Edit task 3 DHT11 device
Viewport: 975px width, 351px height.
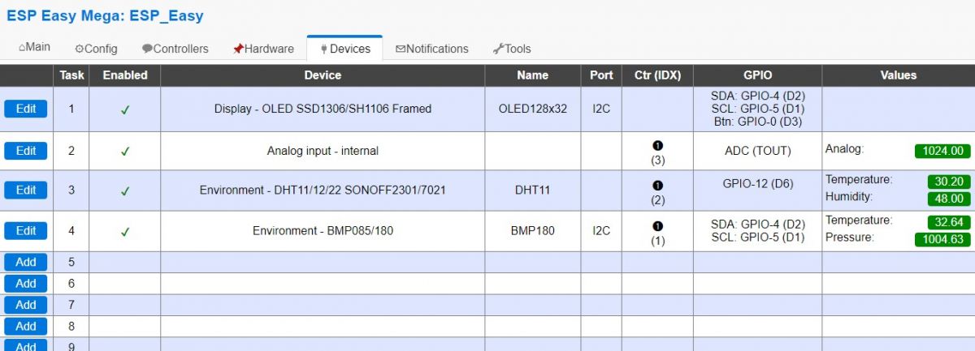[26, 190]
